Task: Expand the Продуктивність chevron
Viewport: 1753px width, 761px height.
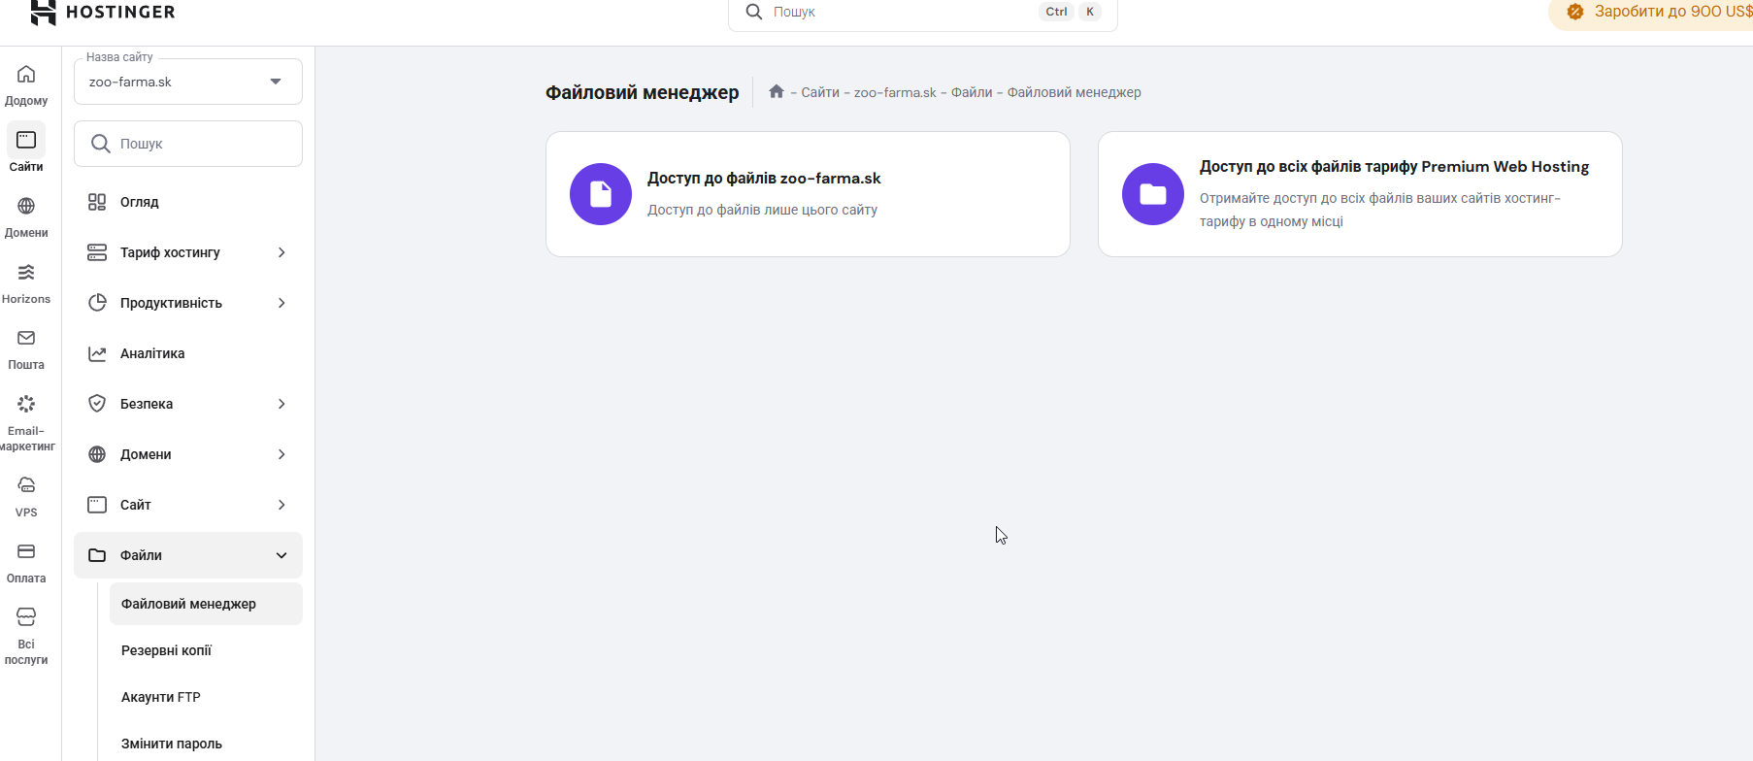Action: click(x=281, y=303)
